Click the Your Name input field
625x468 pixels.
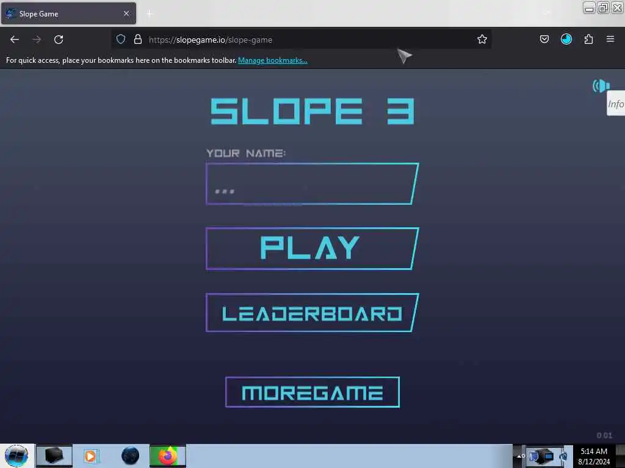(x=312, y=184)
